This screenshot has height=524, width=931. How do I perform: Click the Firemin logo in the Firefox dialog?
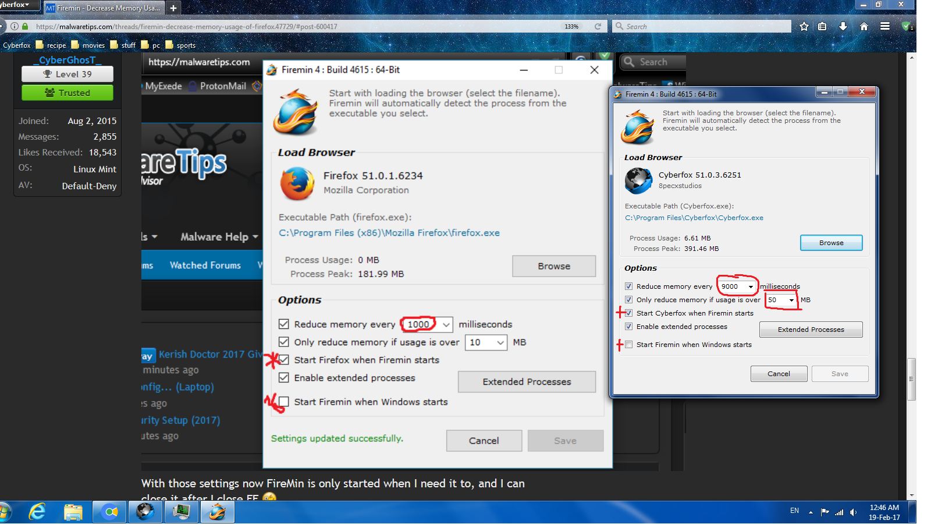point(296,111)
